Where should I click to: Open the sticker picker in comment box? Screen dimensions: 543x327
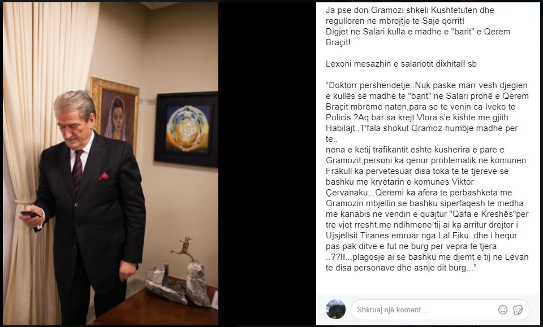[x=518, y=309]
